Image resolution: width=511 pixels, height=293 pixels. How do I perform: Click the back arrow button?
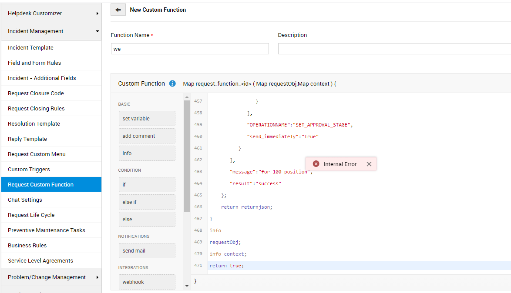pos(118,10)
